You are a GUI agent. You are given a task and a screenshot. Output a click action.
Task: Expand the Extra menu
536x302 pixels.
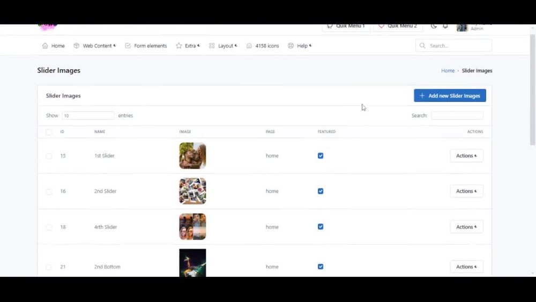(188, 46)
